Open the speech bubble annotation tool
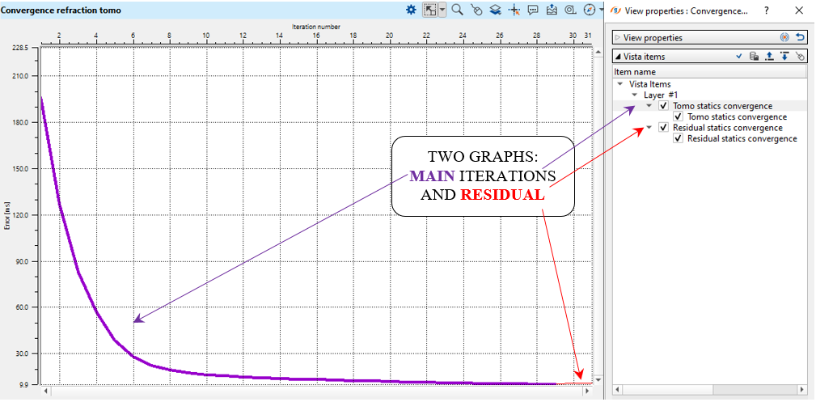This screenshot has height=402, width=816. (x=534, y=10)
